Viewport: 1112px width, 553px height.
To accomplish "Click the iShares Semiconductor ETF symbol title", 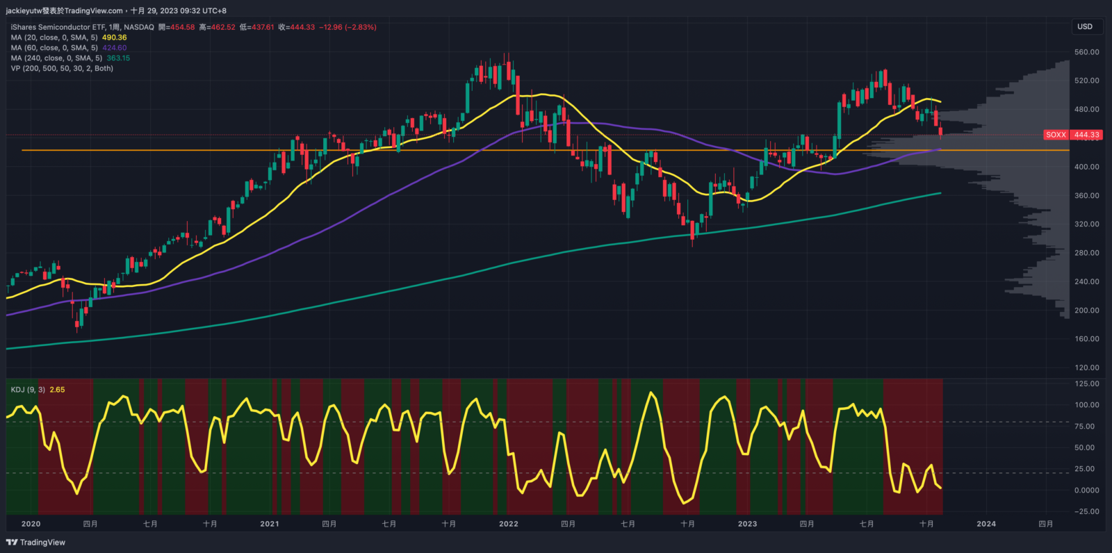I will 58,27.
